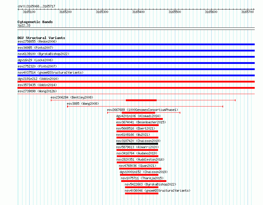The image size is (263, 205).
Task: Select the nsv5668516 (Ebert2021) label
Action: [x=136, y=128]
